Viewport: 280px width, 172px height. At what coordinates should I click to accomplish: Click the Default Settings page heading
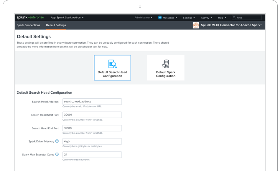click(x=34, y=37)
